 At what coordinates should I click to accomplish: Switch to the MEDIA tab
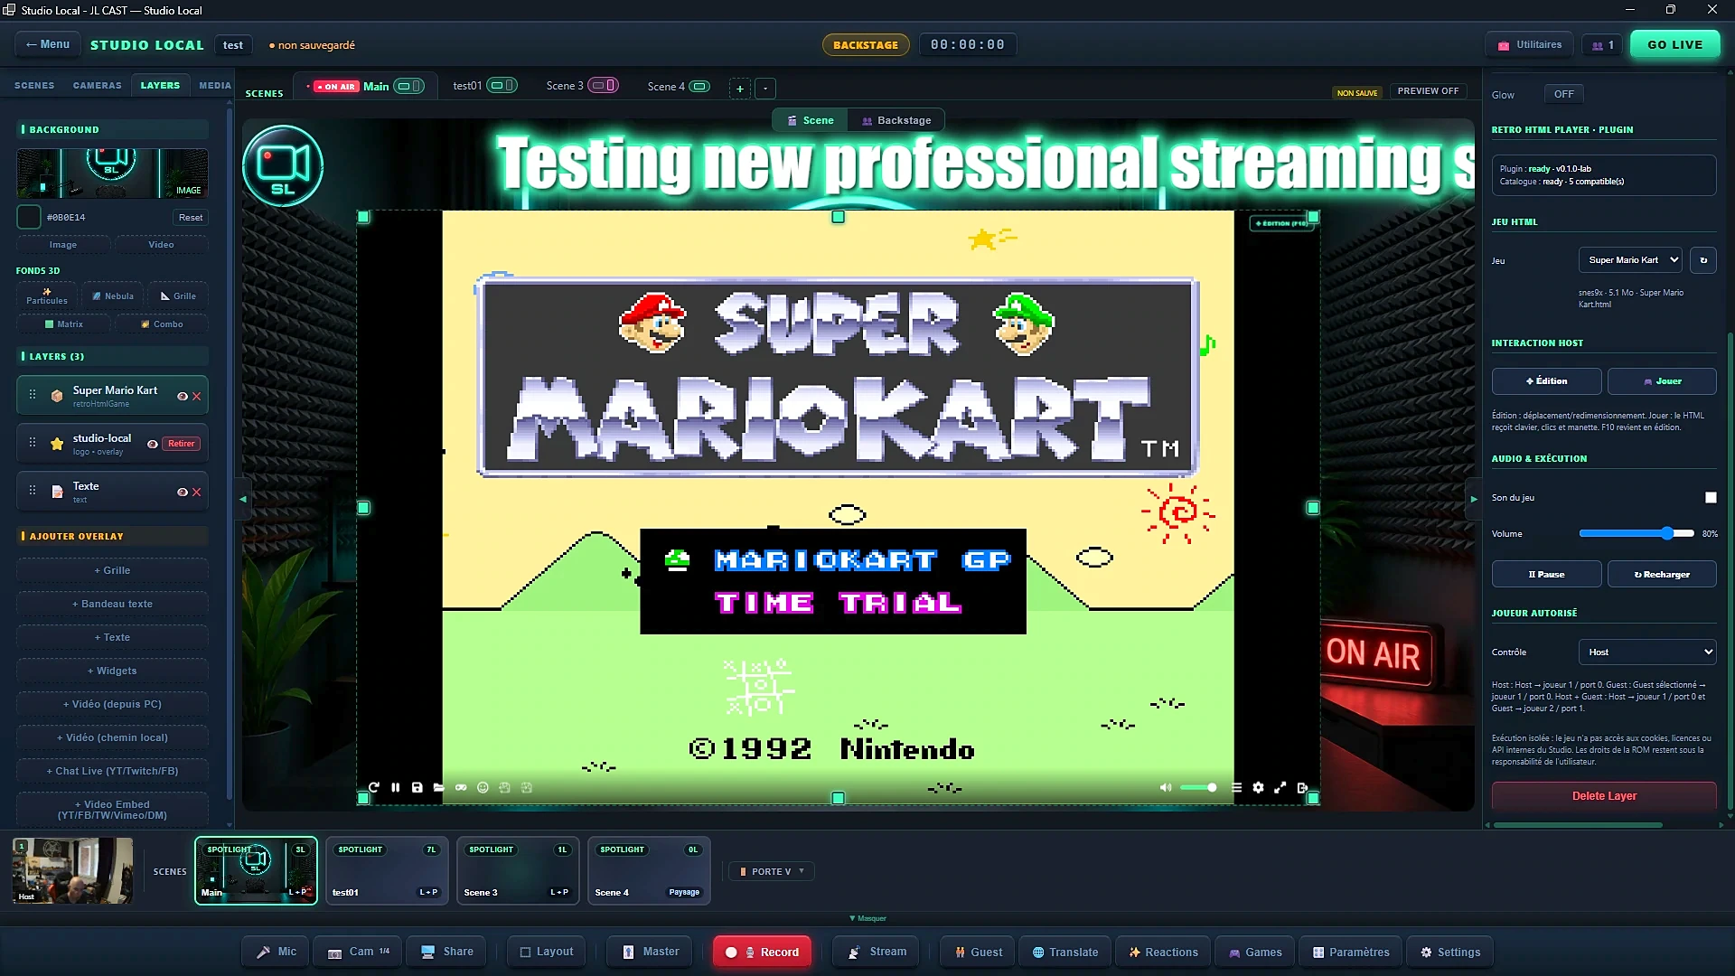215,85
